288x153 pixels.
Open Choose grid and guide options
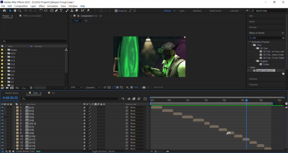point(121,87)
